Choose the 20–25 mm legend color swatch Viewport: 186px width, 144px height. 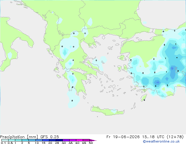click(x=52, y=140)
